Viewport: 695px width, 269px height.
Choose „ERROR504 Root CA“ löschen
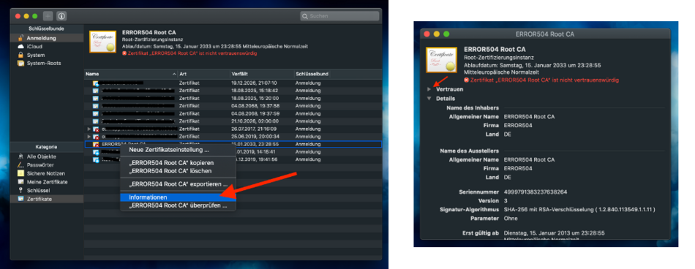click(179, 170)
